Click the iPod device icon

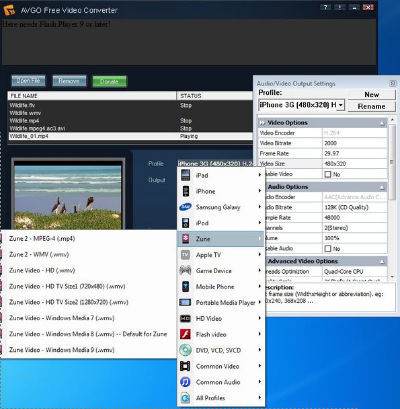[x=186, y=223]
